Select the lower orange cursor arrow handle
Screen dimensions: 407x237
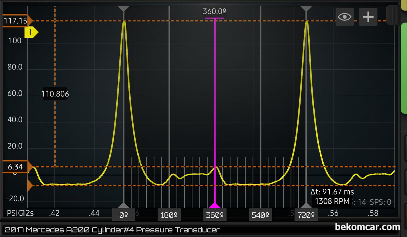pyautogui.click(x=30, y=185)
